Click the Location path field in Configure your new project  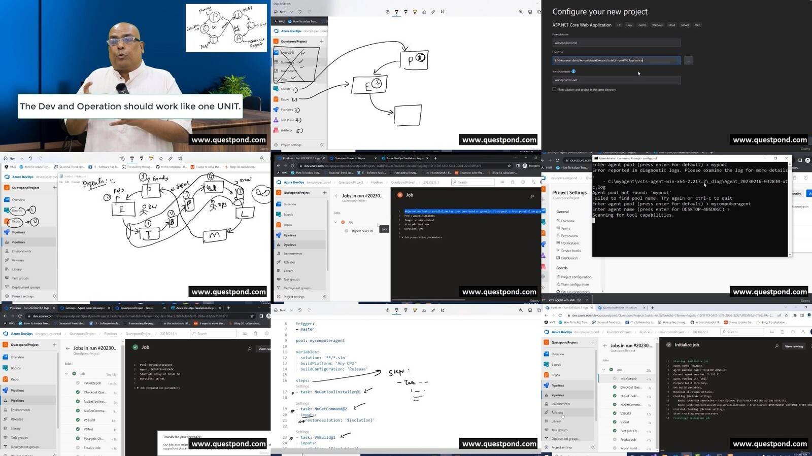(x=616, y=60)
